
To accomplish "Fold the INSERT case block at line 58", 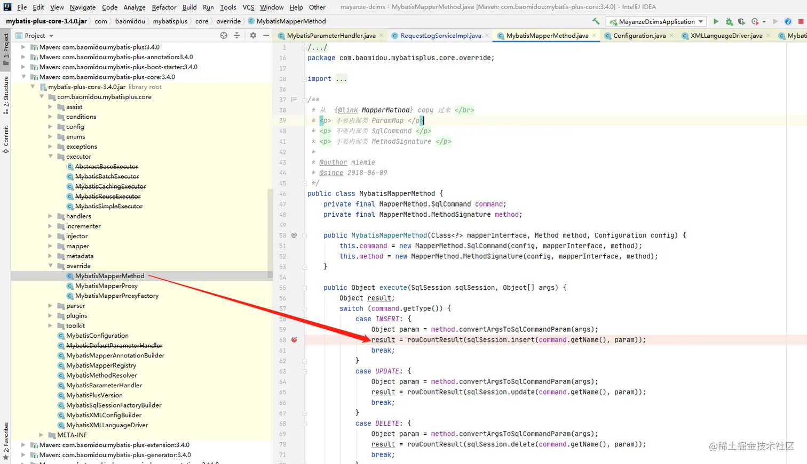I will 304,319.
